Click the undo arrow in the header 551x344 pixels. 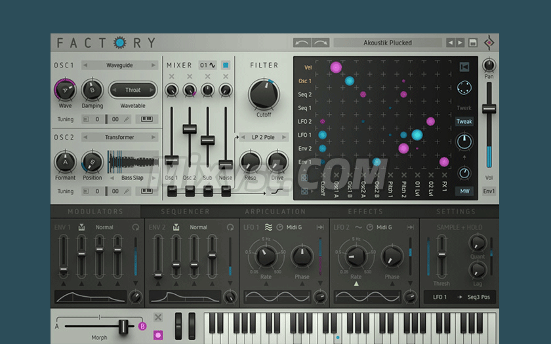coord(302,43)
